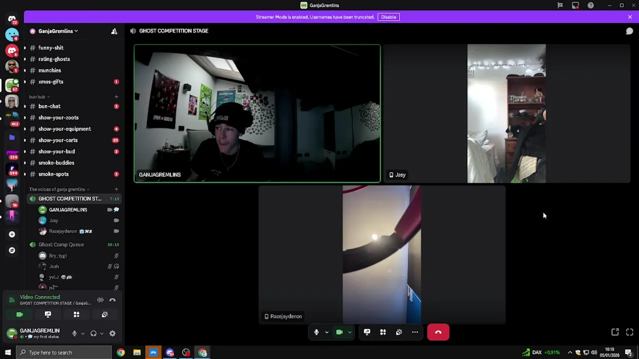Open soundboard from the voice panel
This screenshot has width=639, height=359.
click(x=105, y=315)
